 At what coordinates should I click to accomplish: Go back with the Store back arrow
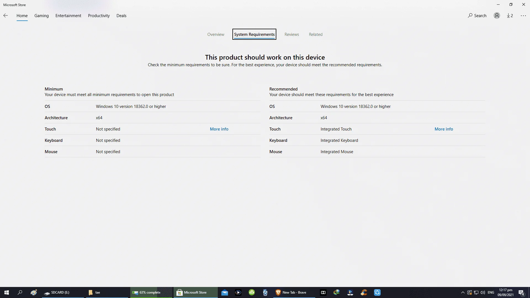coord(6,16)
